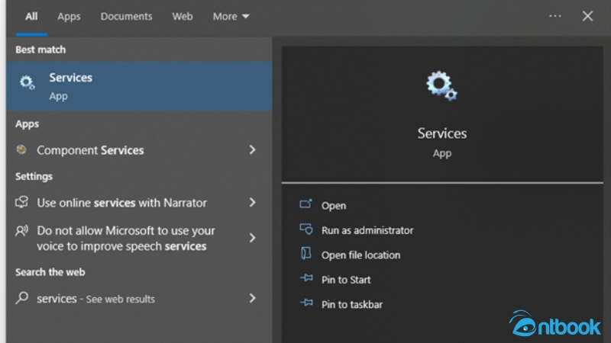Click the Pin to taskbar pin icon
The image size is (611, 343).
pyautogui.click(x=306, y=303)
